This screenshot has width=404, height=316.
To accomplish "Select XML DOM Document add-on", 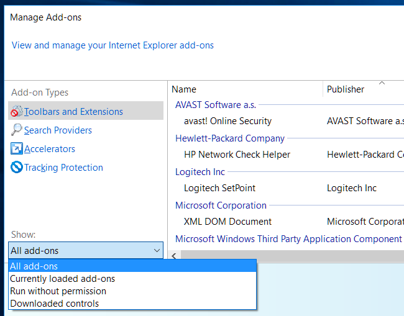I will coord(227,222).
